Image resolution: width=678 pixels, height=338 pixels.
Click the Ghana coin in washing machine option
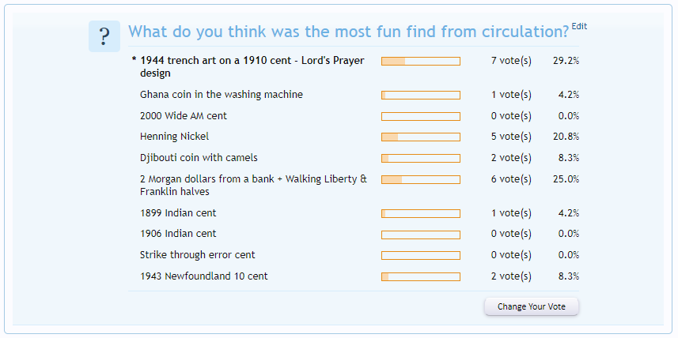222,95
